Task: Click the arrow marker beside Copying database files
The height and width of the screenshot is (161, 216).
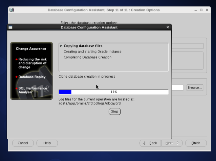Action: point(61,46)
